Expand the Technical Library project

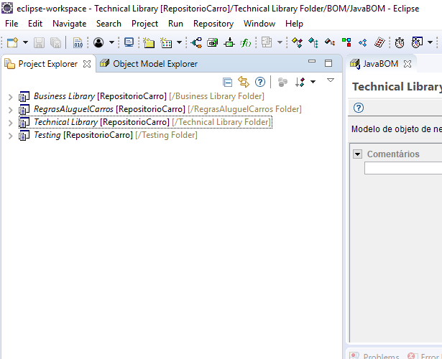pos(11,123)
